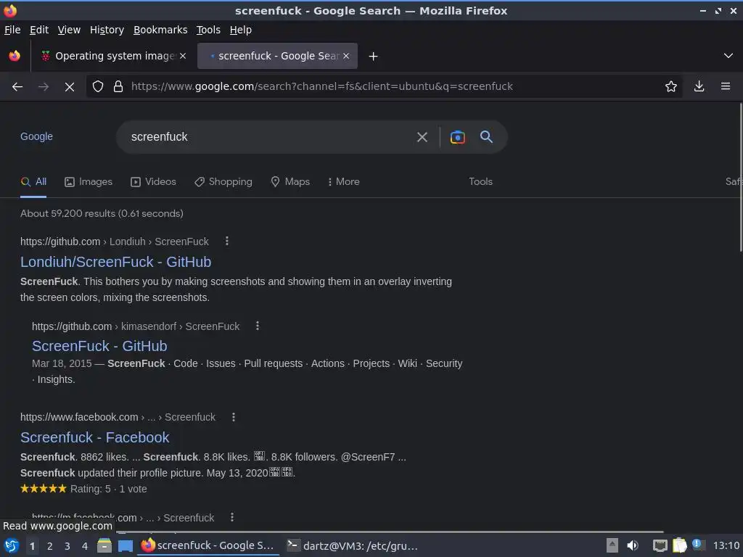Image resolution: width=743 pixels, height=557 pixels.
Task: Open Firefox application hamburger menu
Action: point(726,87)
